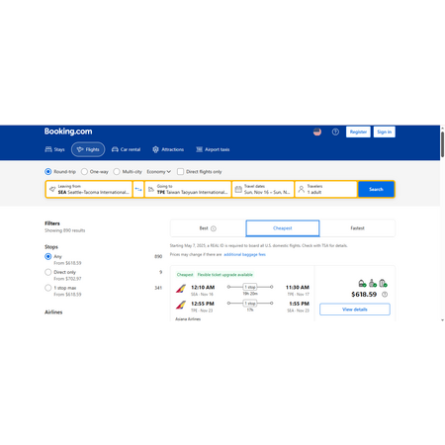Select the Any stops filter
The width and height of the screenshot is (445, 445).
click(48, 256)
